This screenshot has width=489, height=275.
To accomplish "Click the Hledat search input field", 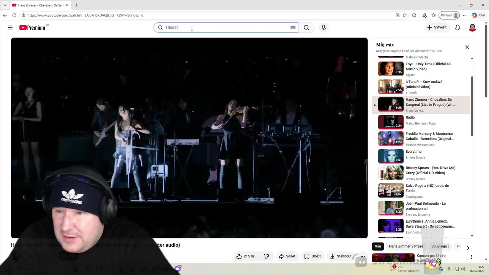I will point(226,27).
